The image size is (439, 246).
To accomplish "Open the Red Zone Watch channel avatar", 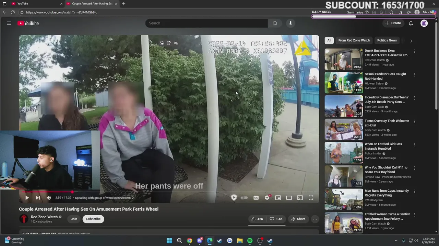I will (24, 219).
